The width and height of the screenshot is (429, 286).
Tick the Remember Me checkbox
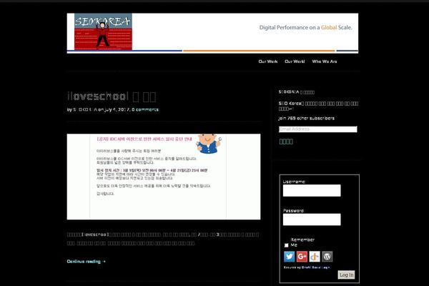point(286,245)
